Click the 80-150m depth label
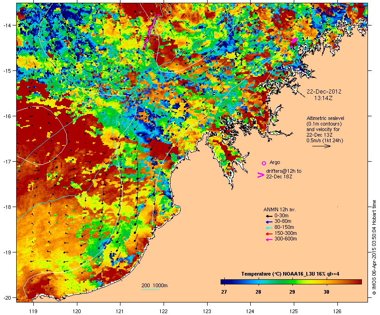This screenshot has width=380, height=315. [x=284, y=227]
